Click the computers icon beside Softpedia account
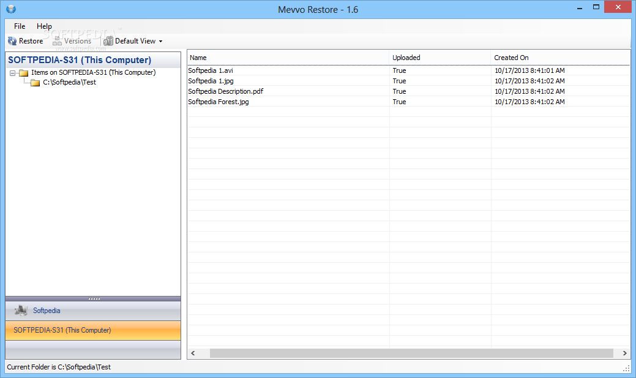Image resolution: width=636 pixels, height=378 pixels. tap(21, 311)
